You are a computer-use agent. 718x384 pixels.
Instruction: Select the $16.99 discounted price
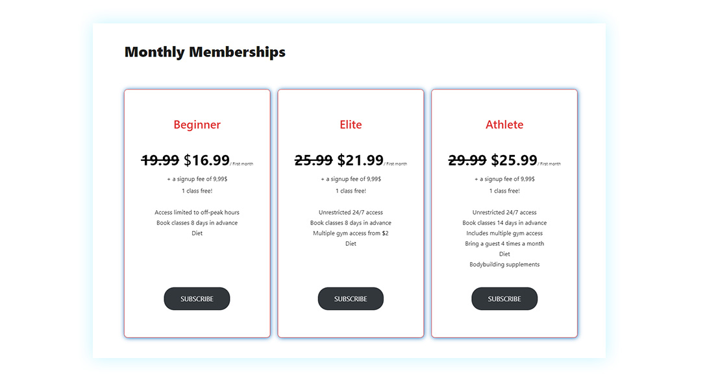click(x=206, y=160)
